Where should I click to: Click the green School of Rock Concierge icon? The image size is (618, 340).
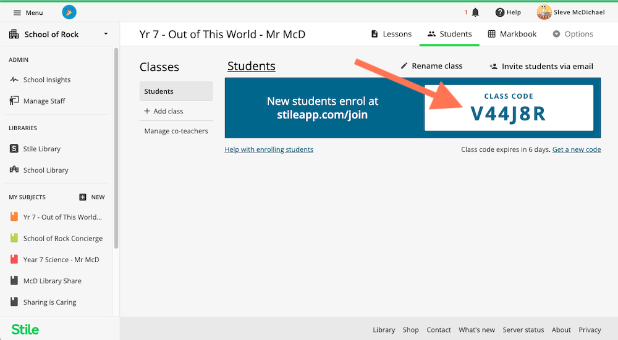[14, 238]
